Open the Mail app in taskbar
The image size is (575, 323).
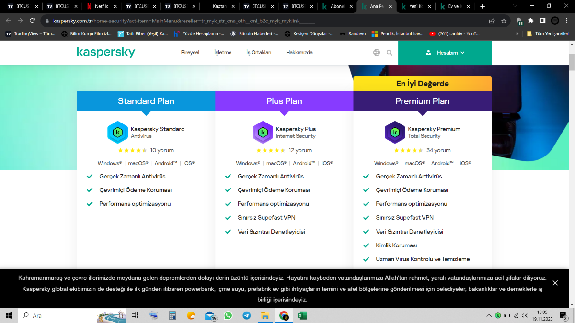[x=210, y=316]
